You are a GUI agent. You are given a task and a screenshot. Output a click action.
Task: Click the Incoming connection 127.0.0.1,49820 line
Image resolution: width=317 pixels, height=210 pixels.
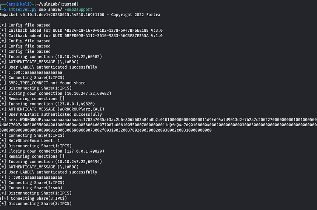point(48,104)
